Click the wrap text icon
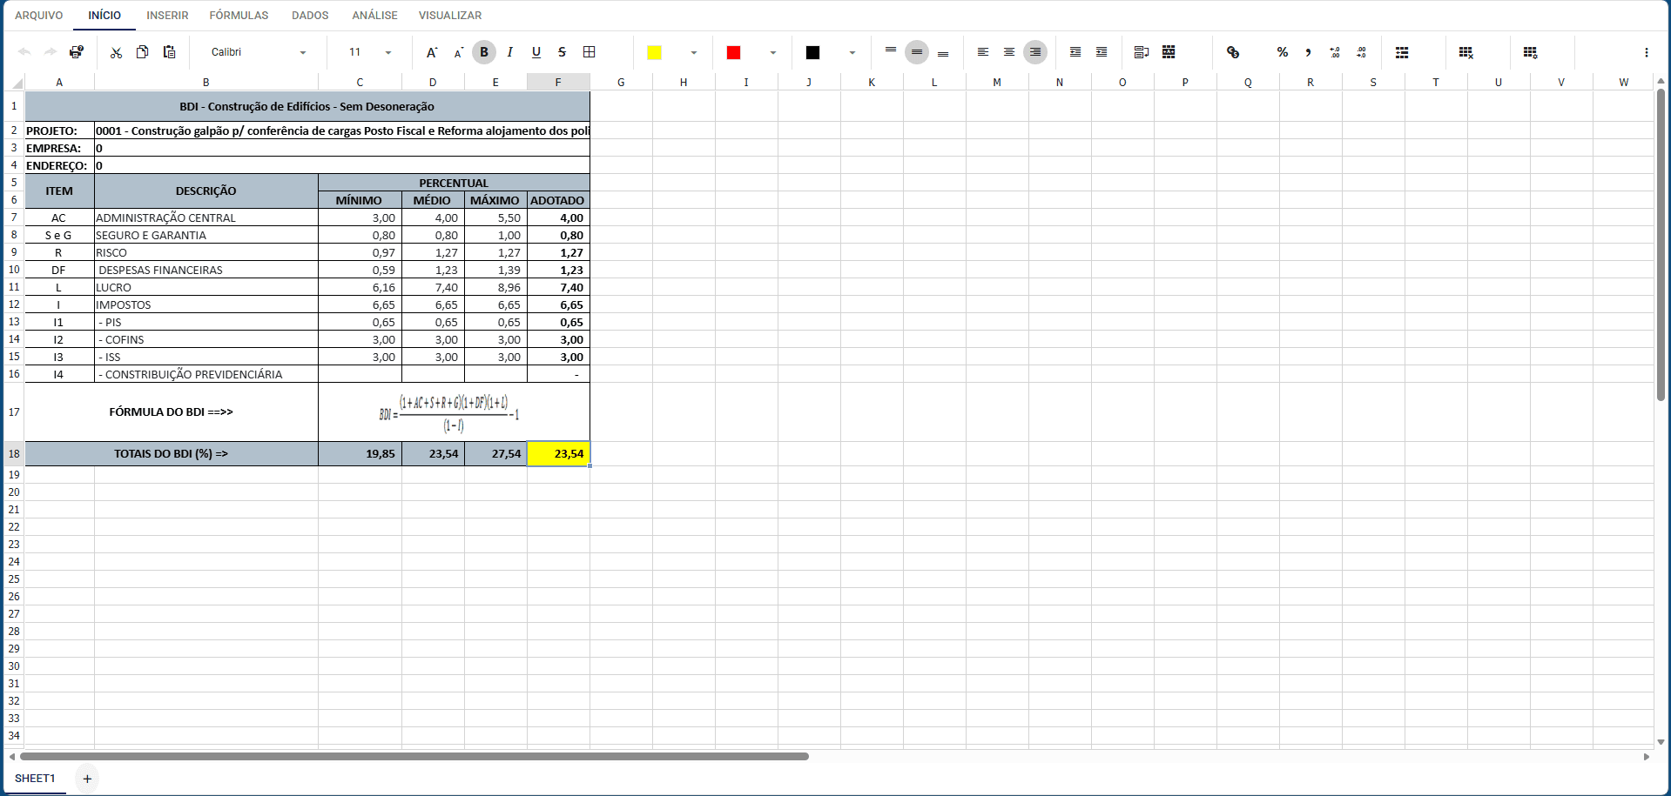1671x796 pixels. coord(1142,52)
